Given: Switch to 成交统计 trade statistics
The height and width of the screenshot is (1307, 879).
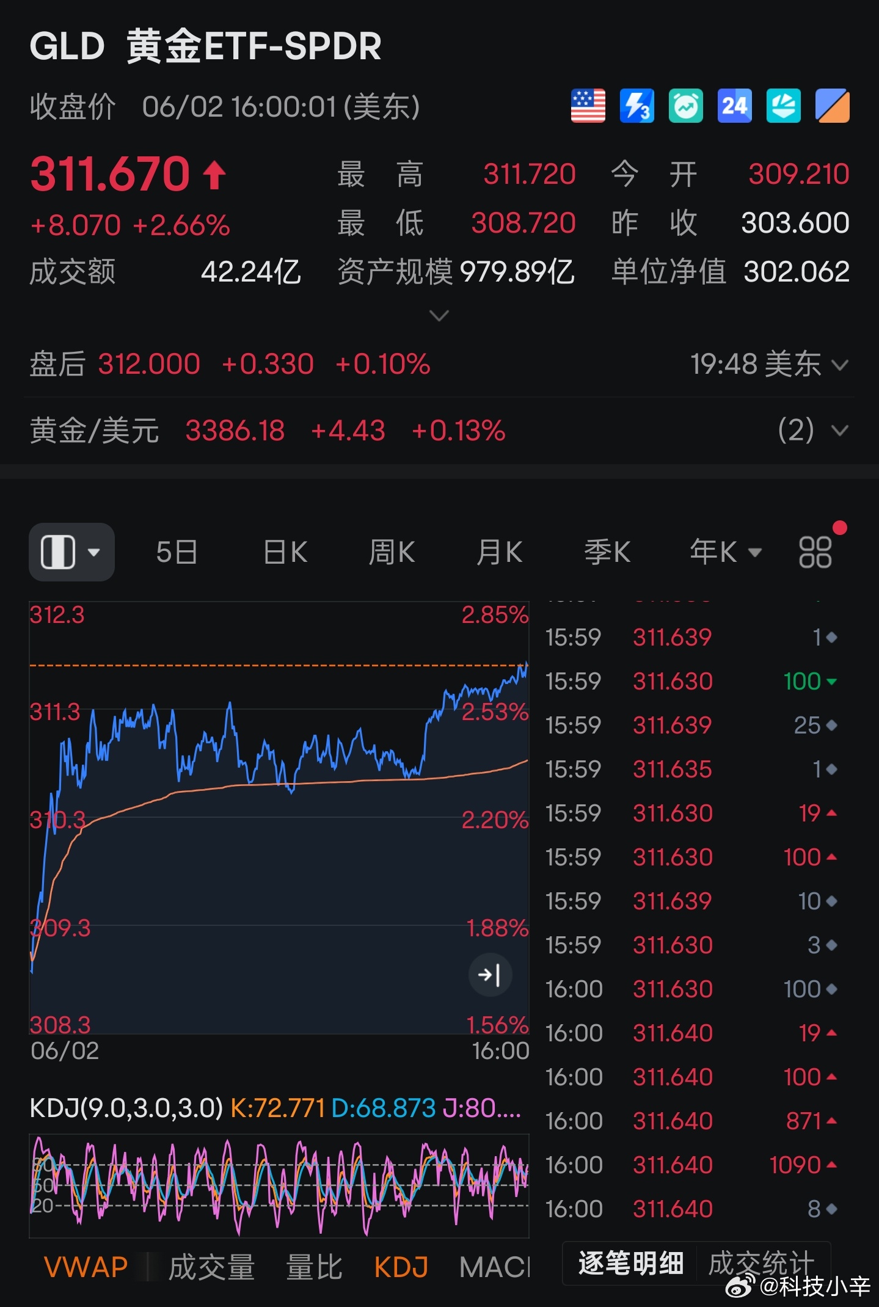Looking at the screenshot, I should [762, 1263].
